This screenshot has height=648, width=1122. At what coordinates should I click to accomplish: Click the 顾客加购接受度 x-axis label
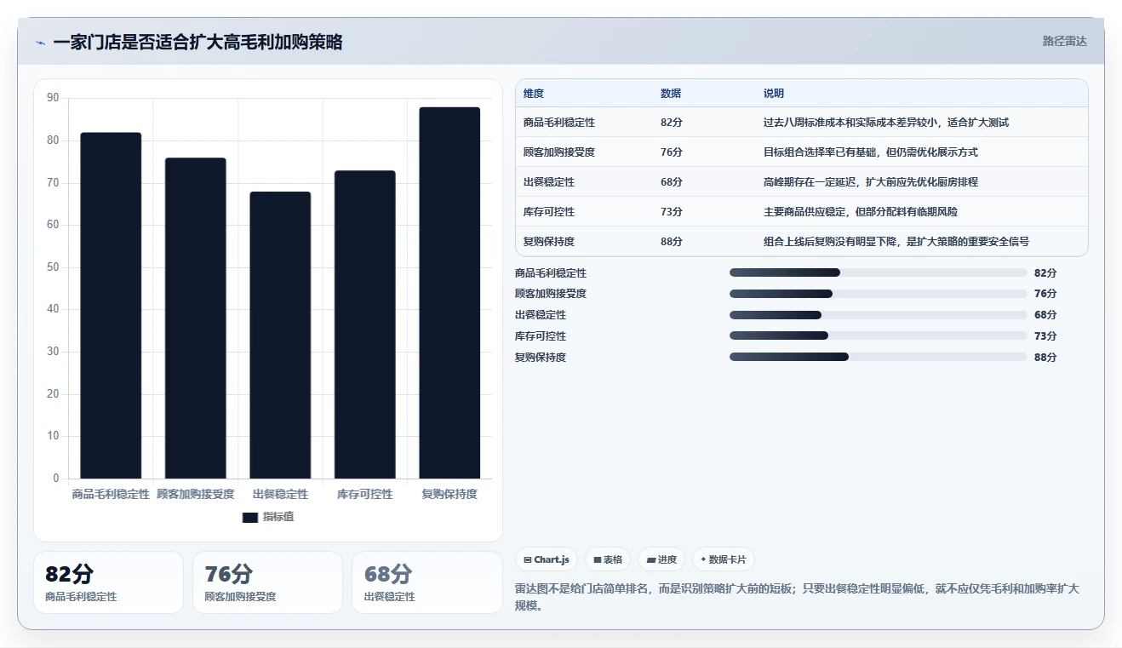[196, 494]
